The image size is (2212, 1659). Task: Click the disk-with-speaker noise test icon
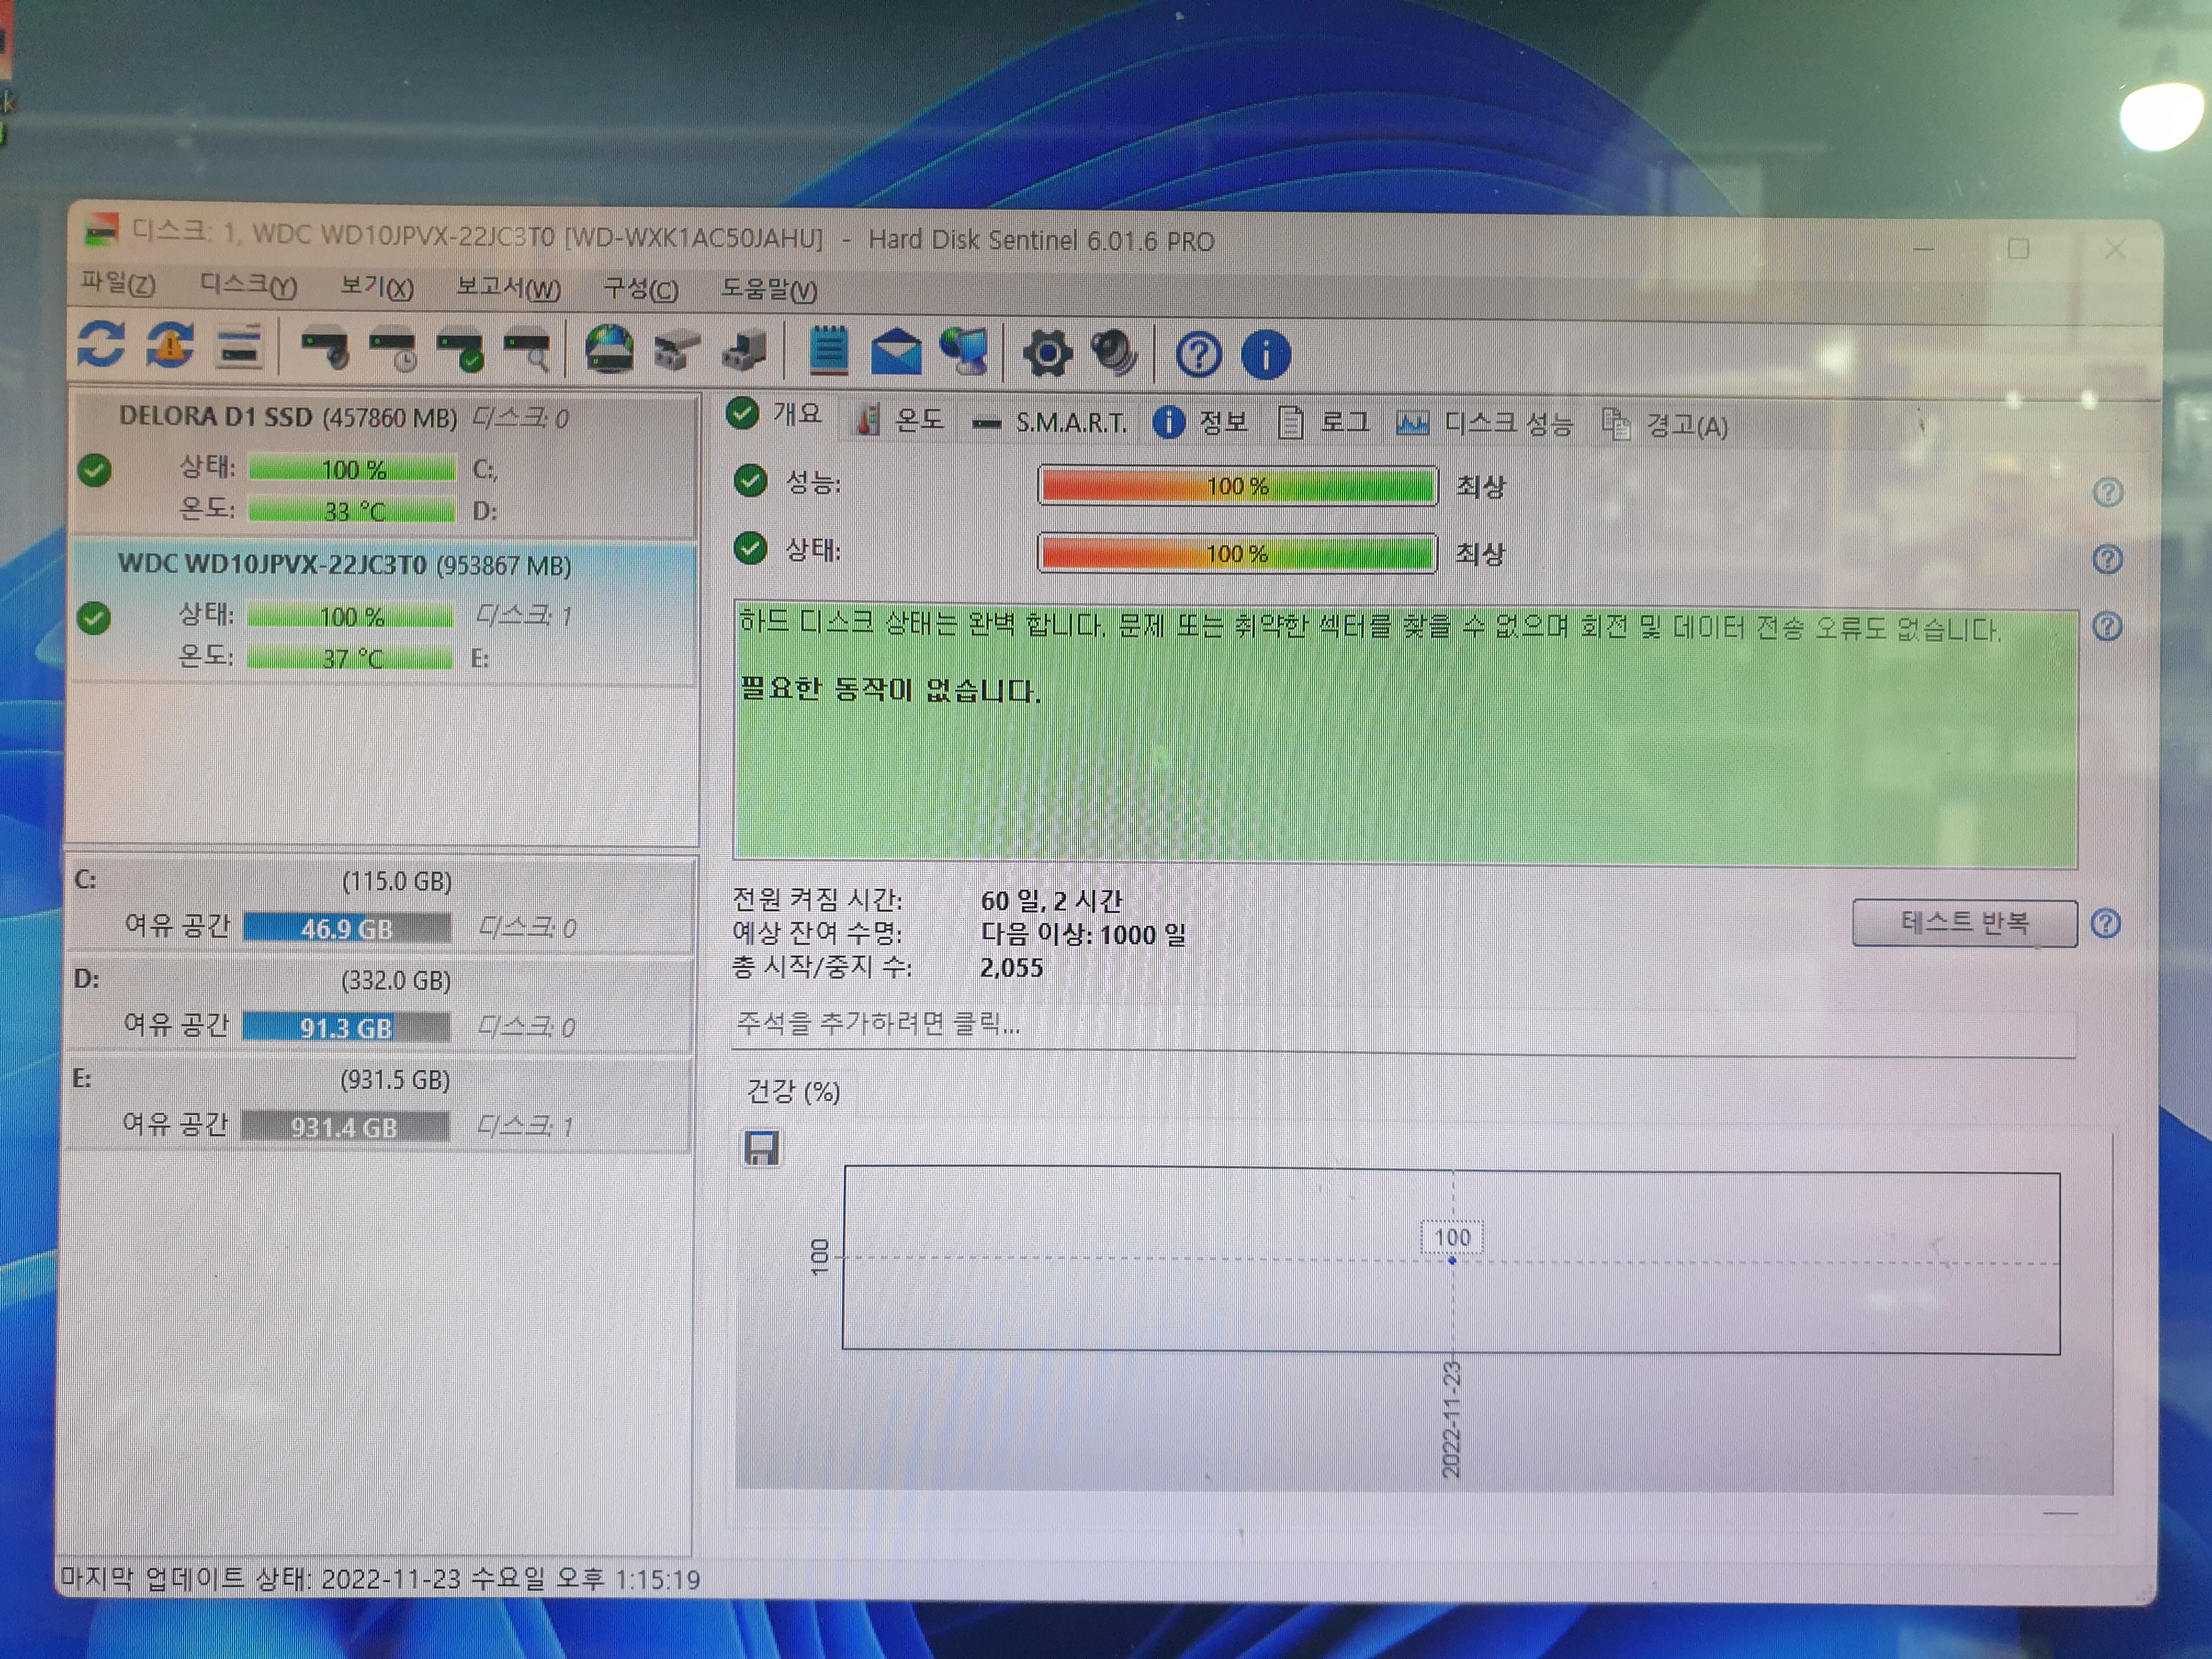[325, 349]
